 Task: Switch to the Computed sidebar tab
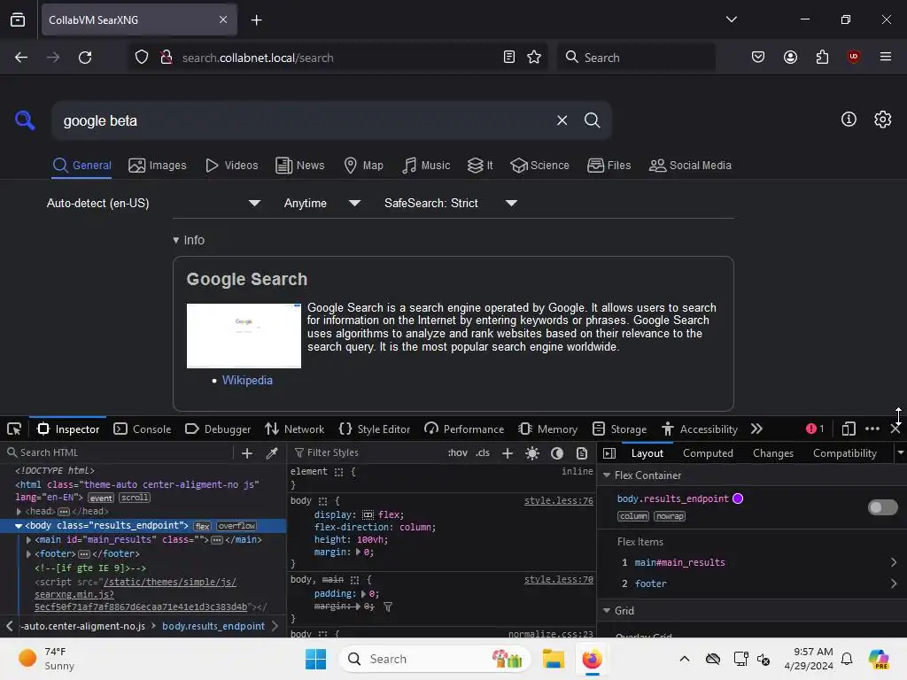[708, 453]
